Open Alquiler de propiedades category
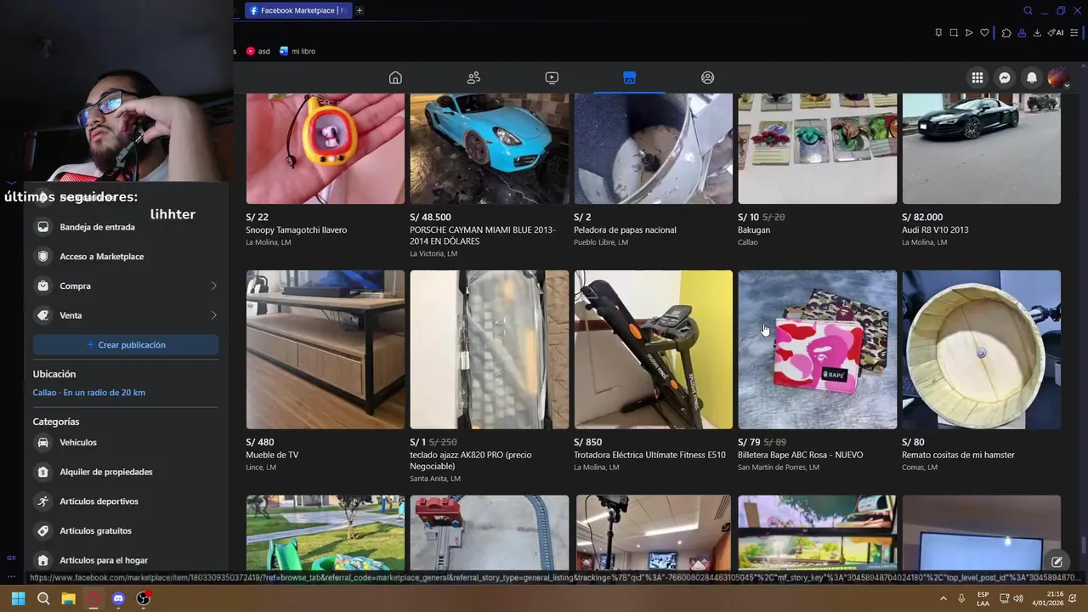Viewport: 1088px width, 612px height. pos(126,472)
